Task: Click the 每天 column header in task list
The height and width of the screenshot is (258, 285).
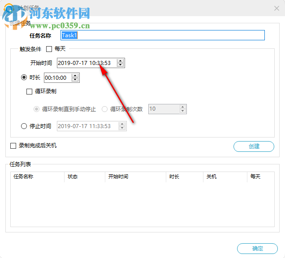Action: pyautogui.click(x=261, y=177)
